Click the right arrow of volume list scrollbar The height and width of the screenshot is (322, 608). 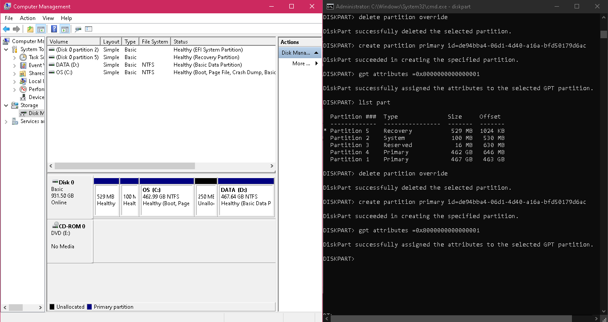pyautogui.click(x=272, y=166)
